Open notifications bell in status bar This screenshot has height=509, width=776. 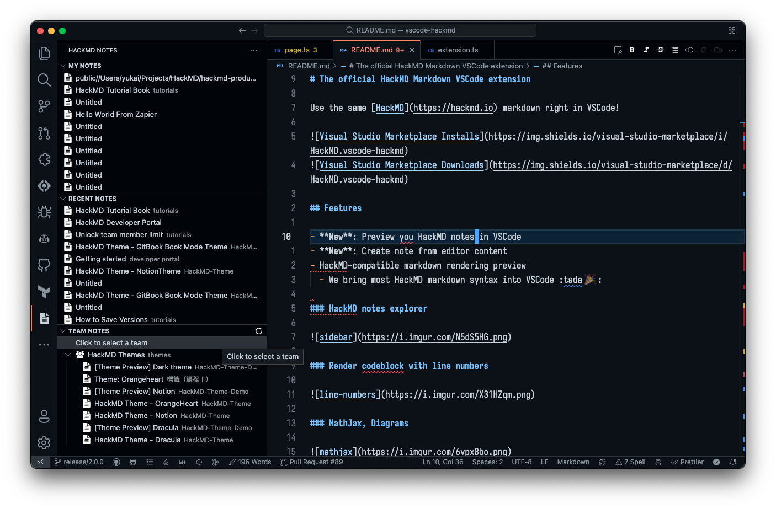[733, 462]
